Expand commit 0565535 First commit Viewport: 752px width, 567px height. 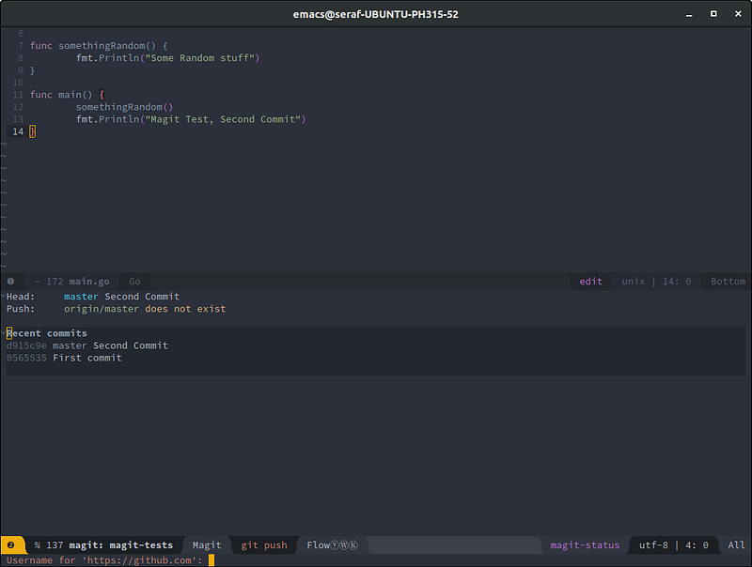[x=64, y=358]
